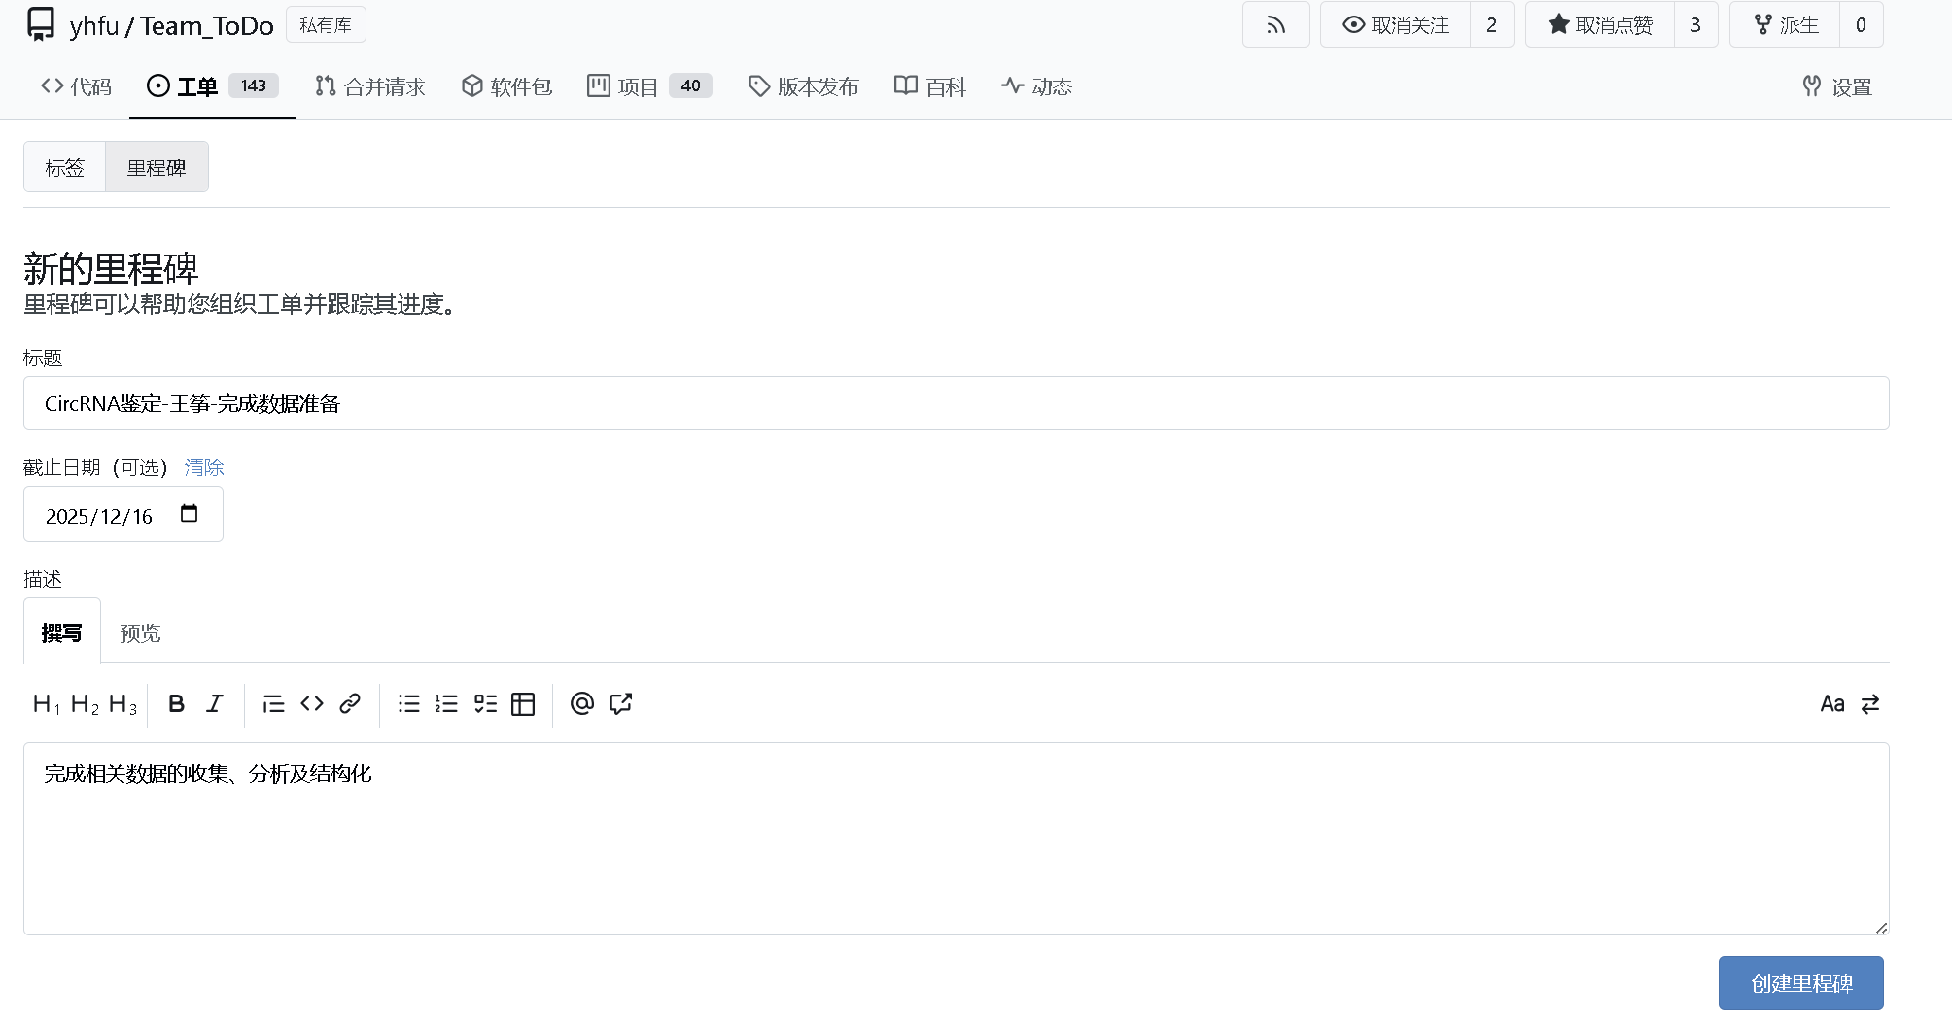Switch to the 预览 preview tab
Screen dimensions: 1952x1019
point(140,633)
